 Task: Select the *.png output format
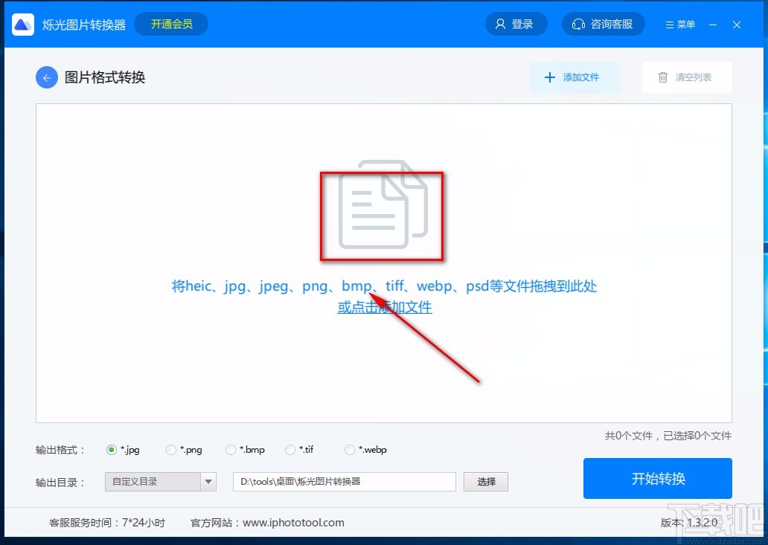tap(170, 449)
